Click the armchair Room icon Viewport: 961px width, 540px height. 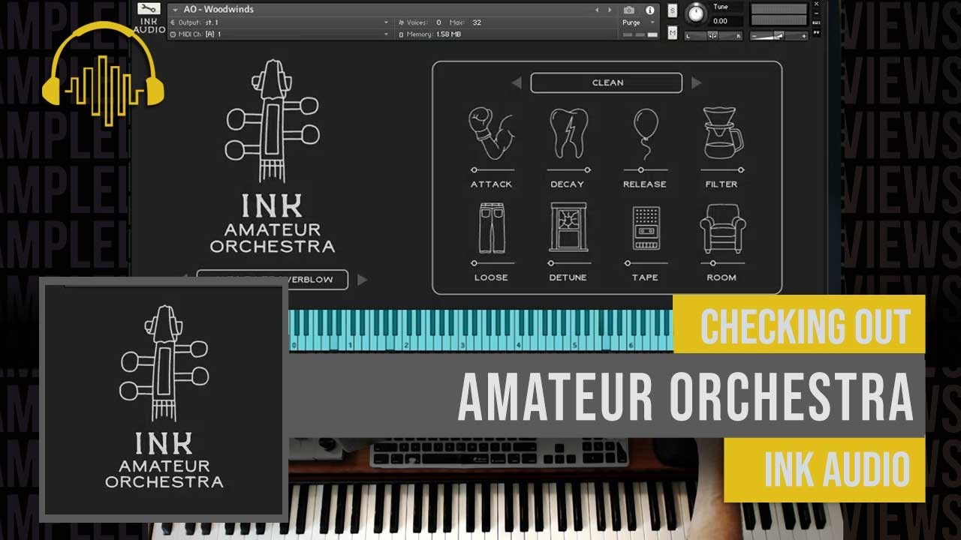(x=722, y=229)
